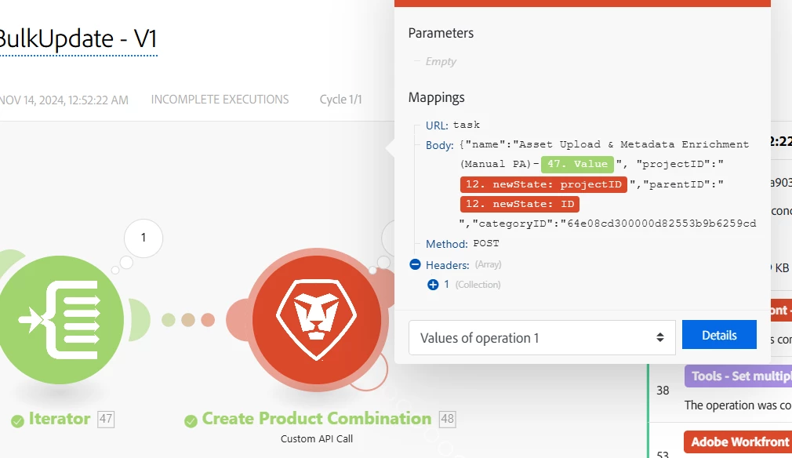
Task: Expand collection item 1 under Headers
Action: tap(433, 285)
